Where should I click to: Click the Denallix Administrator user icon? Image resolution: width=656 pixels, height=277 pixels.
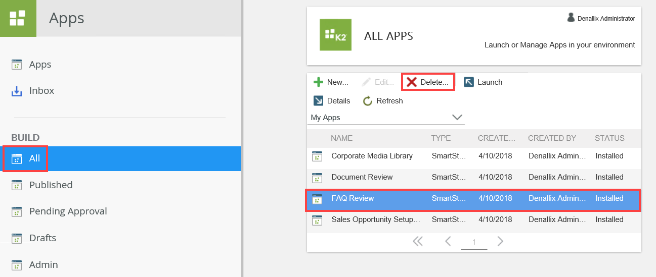click(x=571, y=18)
